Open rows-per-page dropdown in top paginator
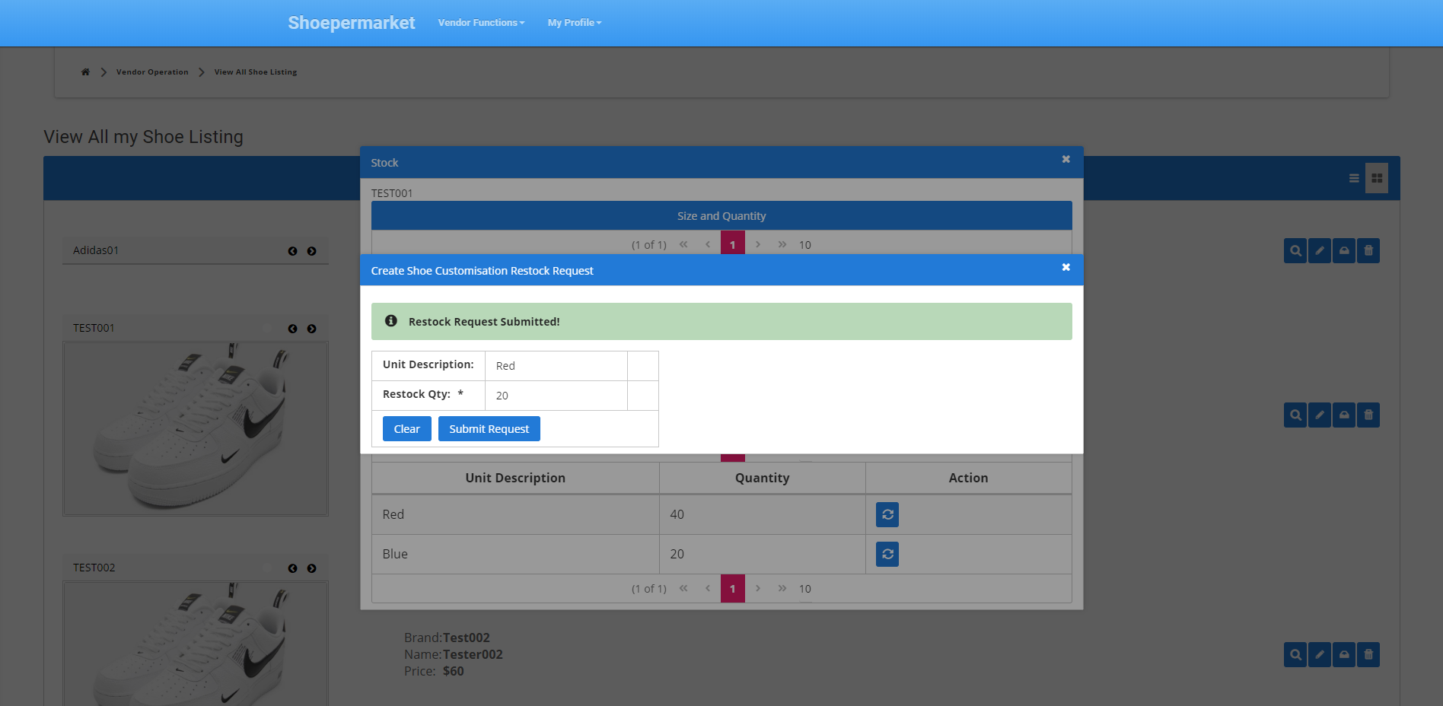This screenshot has height=706, width=1443. [805, 245]
